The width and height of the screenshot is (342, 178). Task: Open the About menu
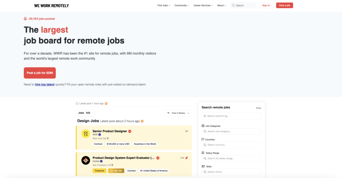[x=222, y=5]
